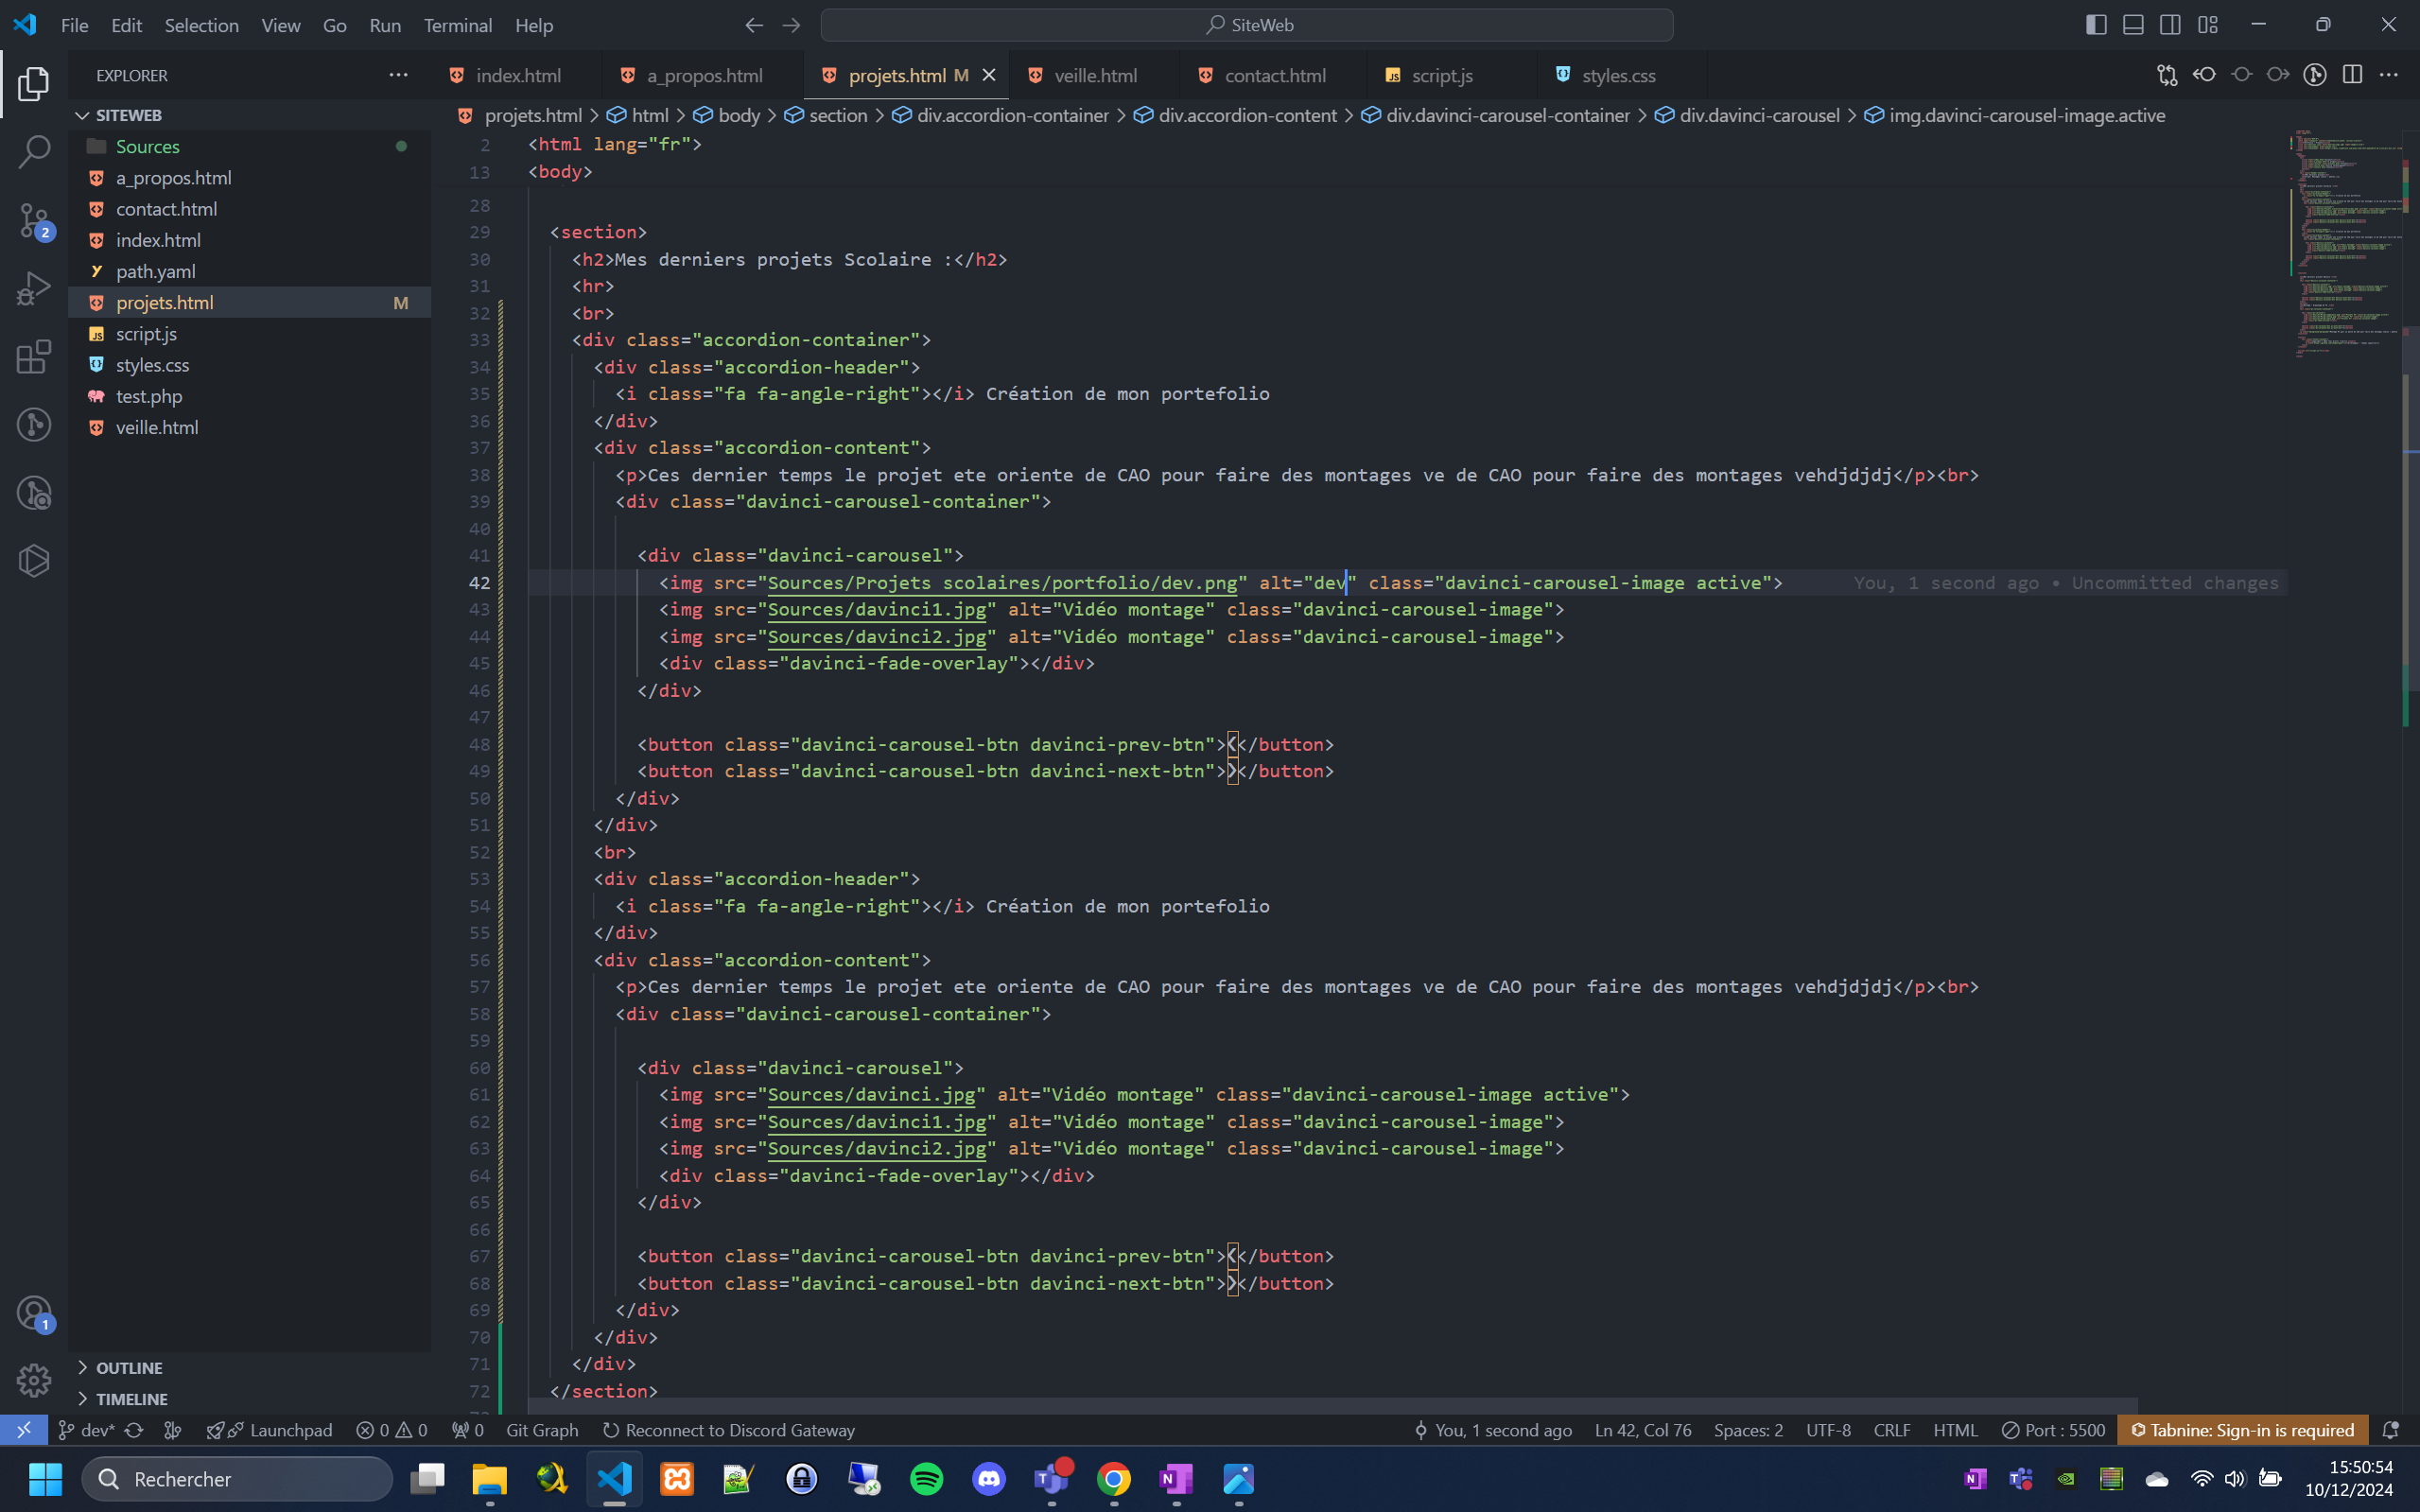Toggle bottom panel visibility

pos(2133,25)
